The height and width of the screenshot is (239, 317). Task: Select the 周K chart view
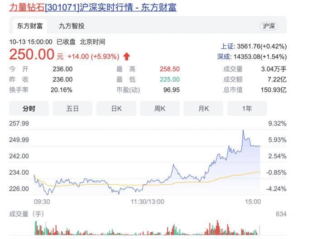tap(160, 109)
